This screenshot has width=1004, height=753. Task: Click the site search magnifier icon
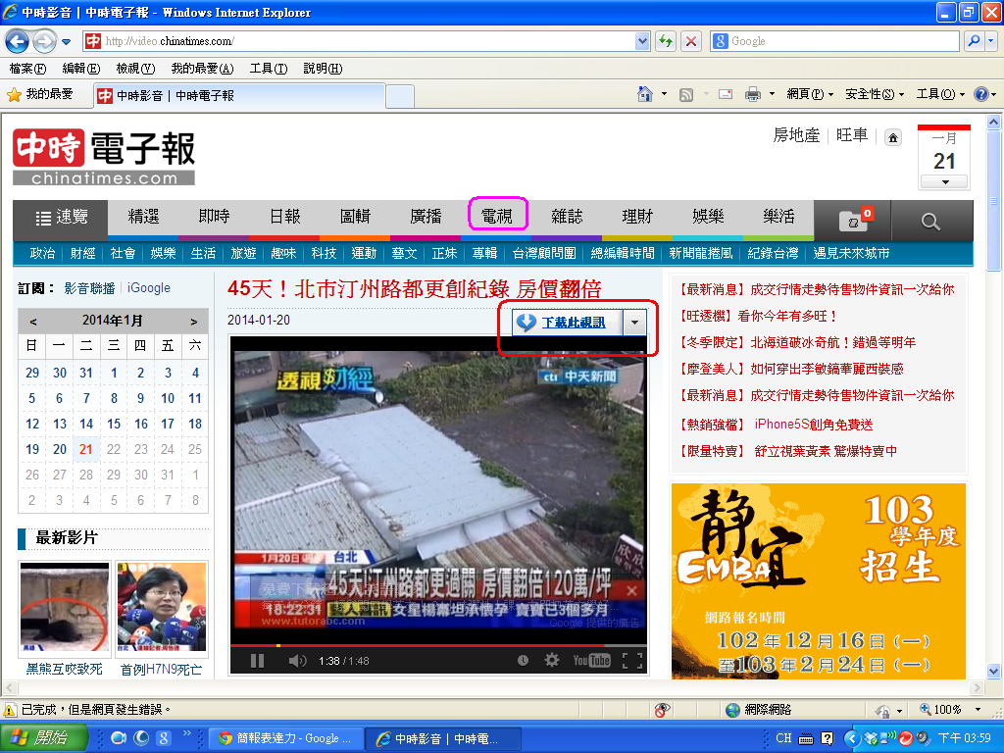point(930,221)
